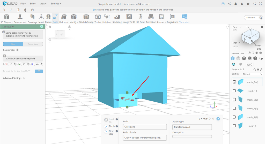Open the Image To 3D tool
Viewport: 265px width, 144px height.
pyautogui.click(x=129, y=18)
